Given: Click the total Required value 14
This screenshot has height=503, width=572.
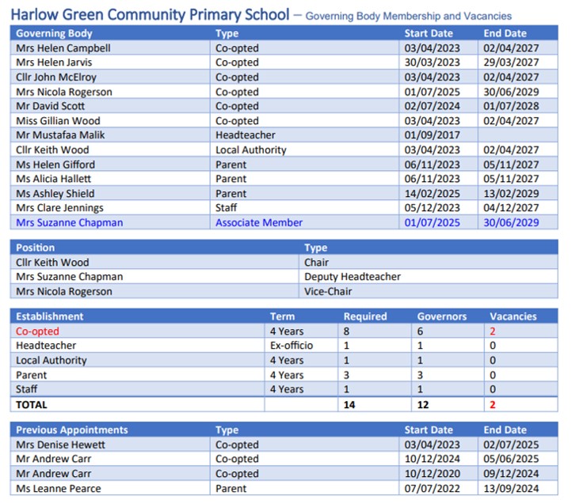Looking at the screenshot, I should [x=349, y=405].
